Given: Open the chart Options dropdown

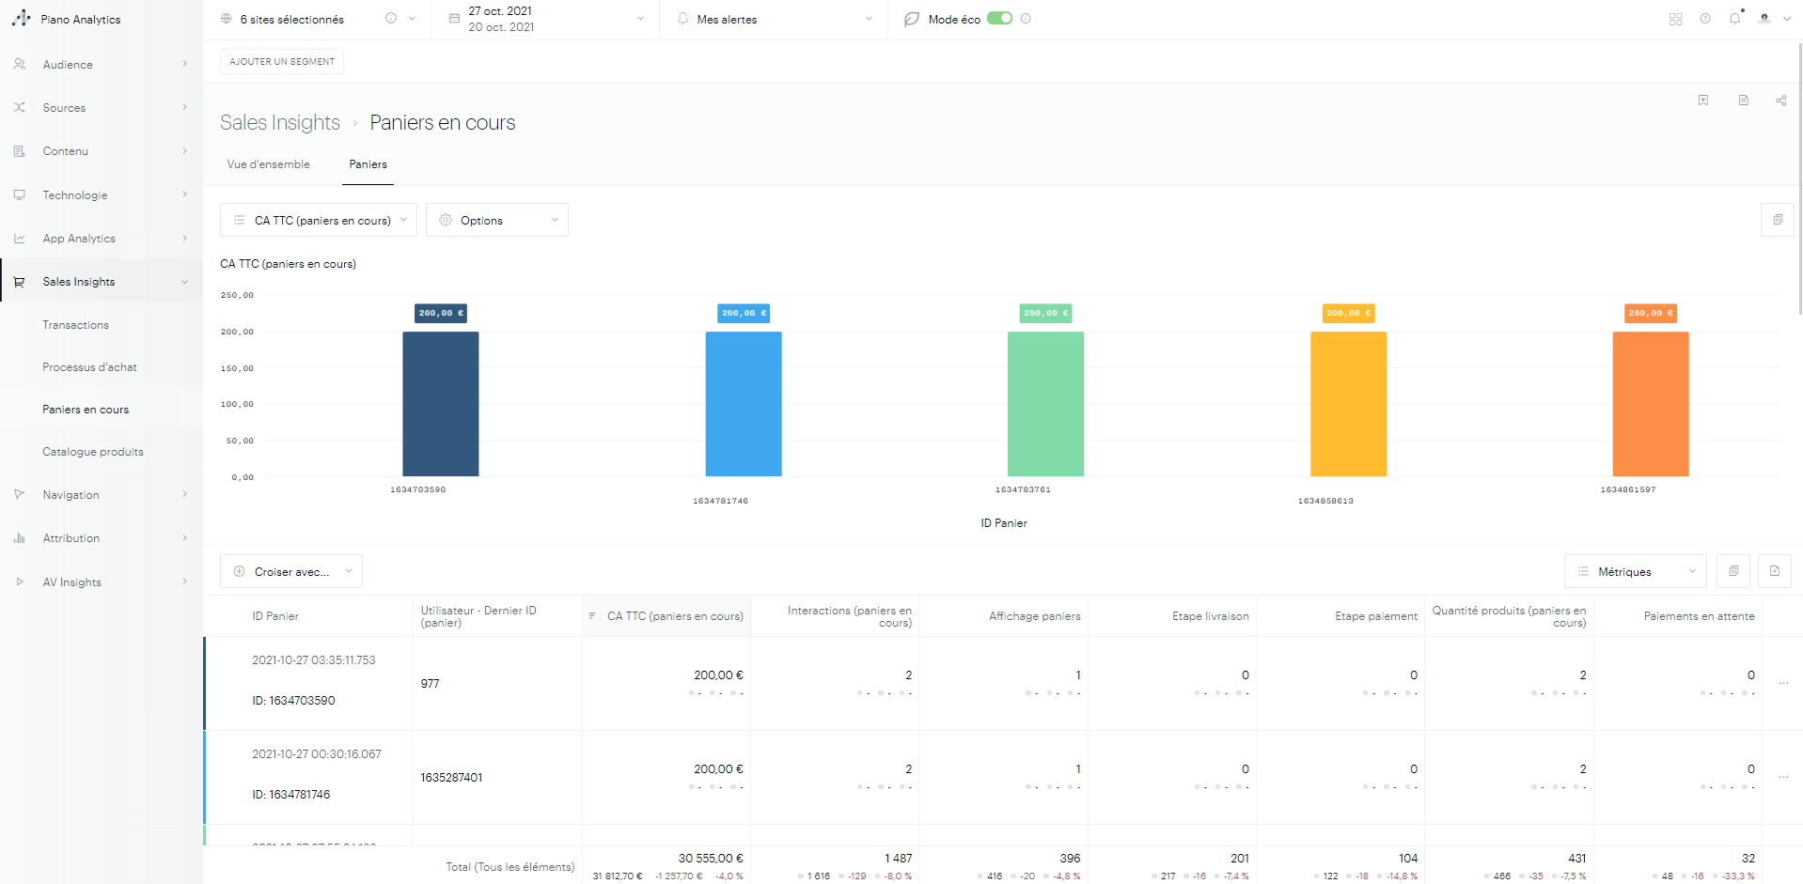Looking at the screenshot, I should coord(496,220).
